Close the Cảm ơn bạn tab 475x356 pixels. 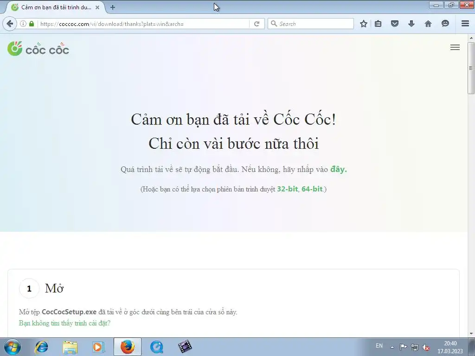[x=97, y=7]
